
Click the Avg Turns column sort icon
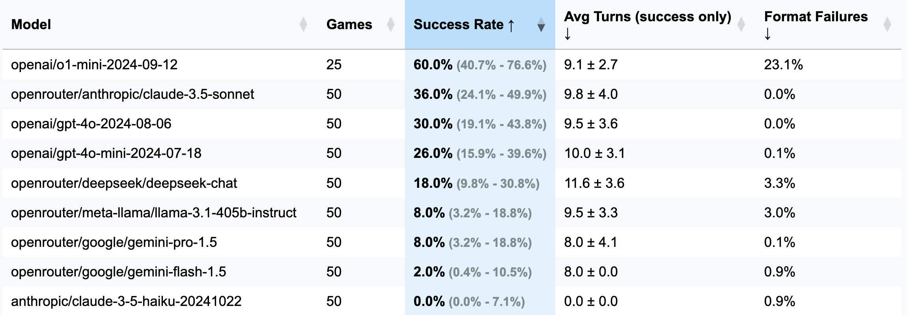pyautogui.click(x=741, y=24)
